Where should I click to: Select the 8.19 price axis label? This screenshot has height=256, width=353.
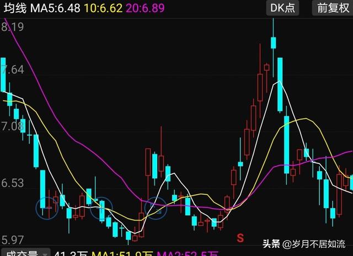pos(12,27)
